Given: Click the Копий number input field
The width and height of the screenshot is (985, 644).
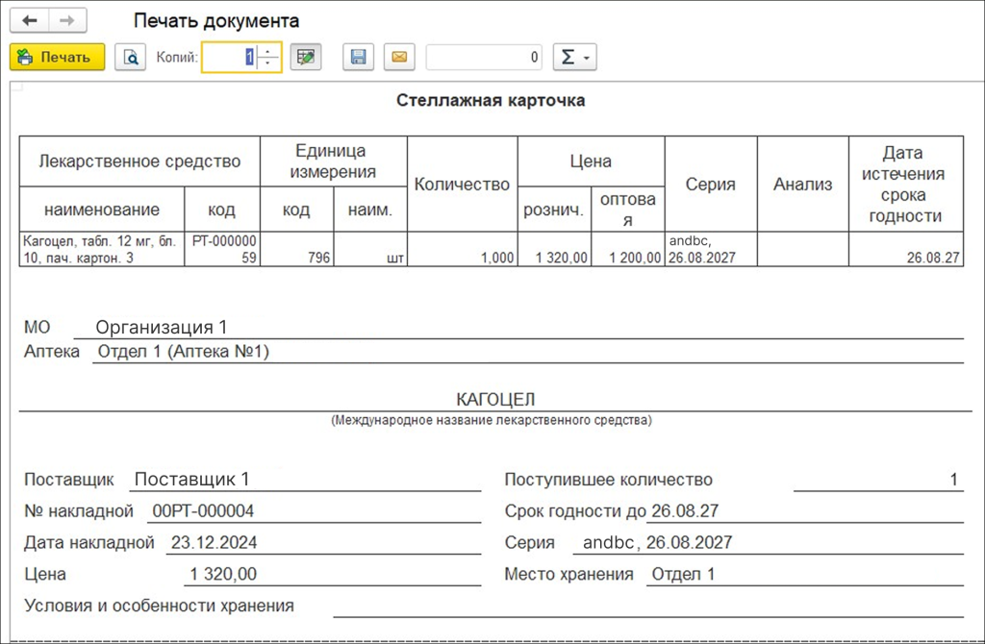Looking at the screenshot, I should tap(228, 58).
